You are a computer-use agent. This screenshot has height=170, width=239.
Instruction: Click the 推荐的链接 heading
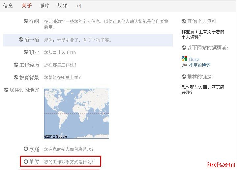pos(199,76)
